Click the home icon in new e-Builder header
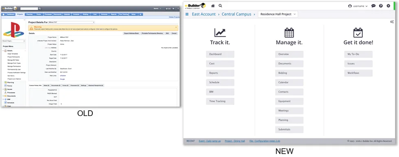 point(213,6)
